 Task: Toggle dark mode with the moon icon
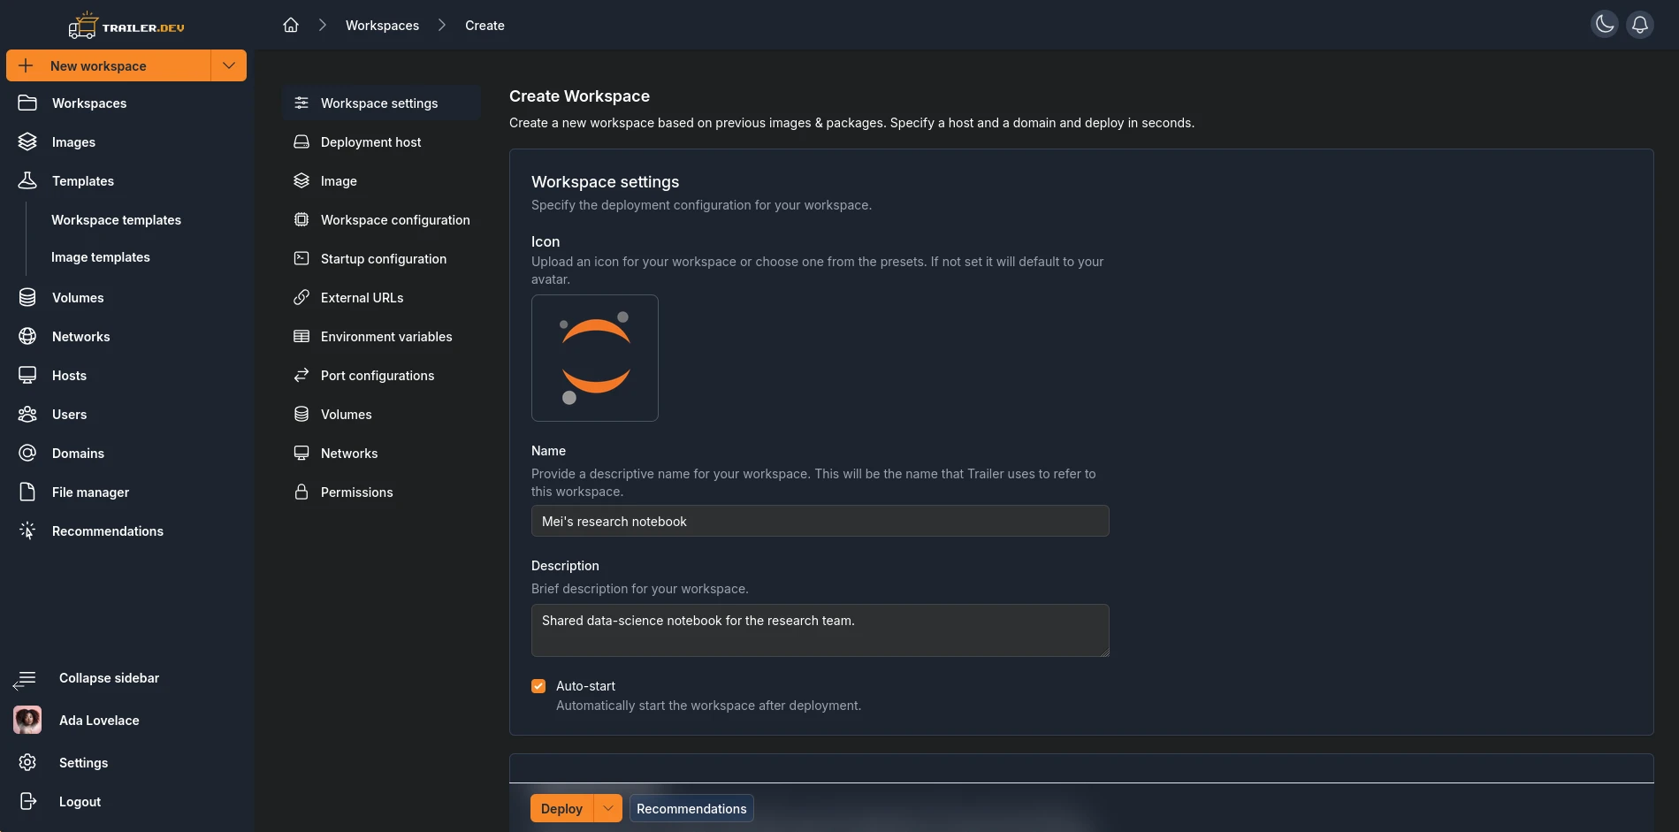(1605, 24)
